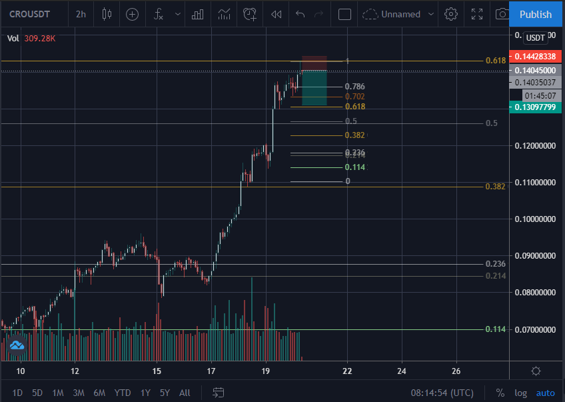Change the 2h chart interval
This screenshot has width=565, height=402.
(x=81, y=15)
